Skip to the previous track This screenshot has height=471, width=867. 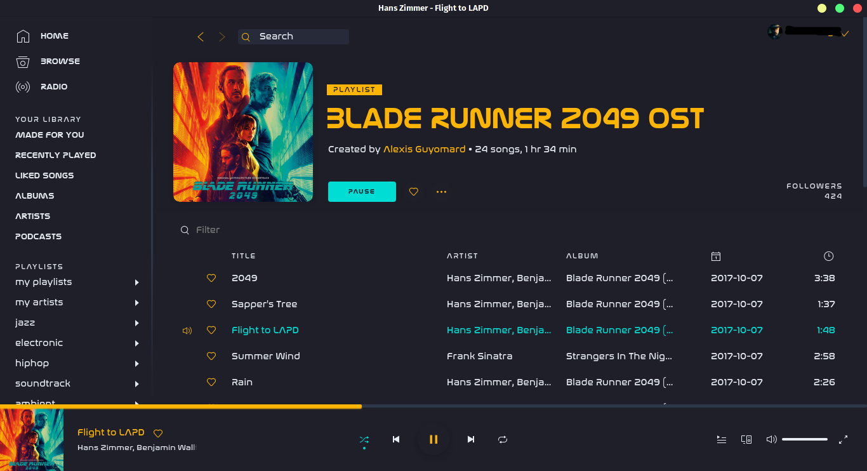[x=396, y=439]
